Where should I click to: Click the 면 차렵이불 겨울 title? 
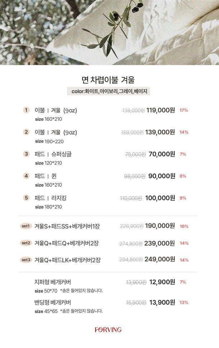108,80
